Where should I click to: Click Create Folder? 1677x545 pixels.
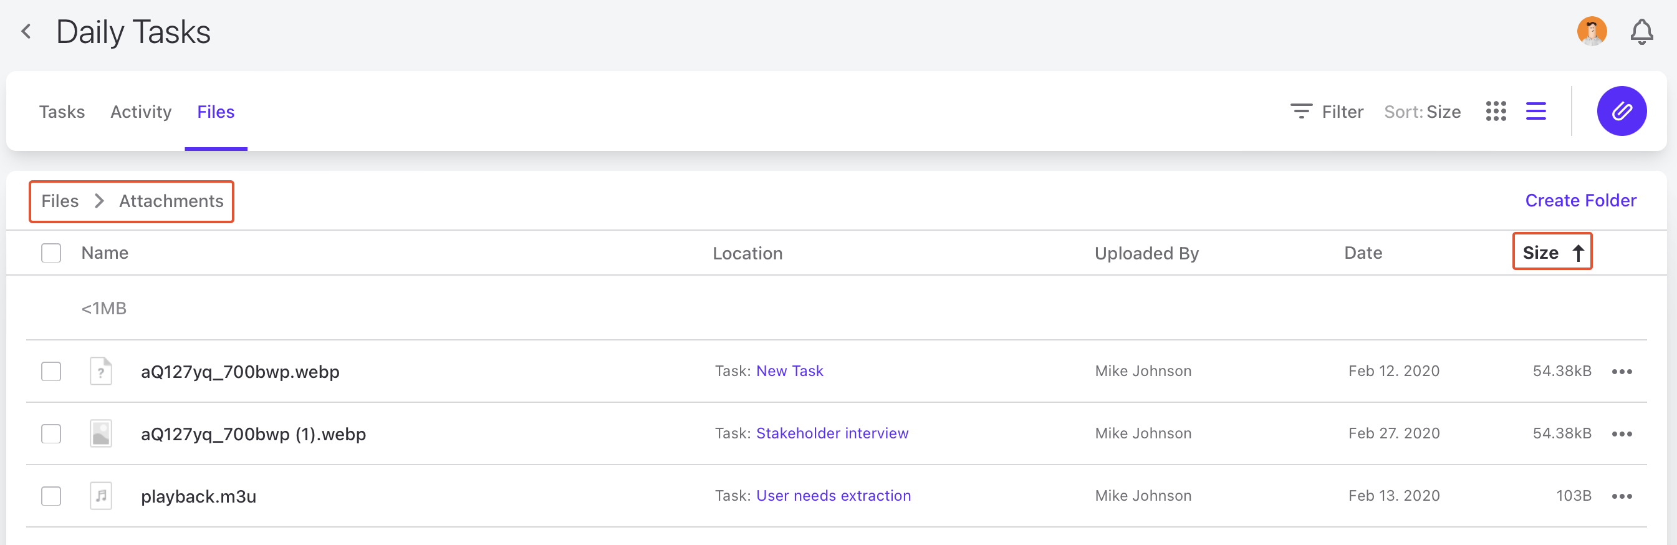(x=1580, y=201)
